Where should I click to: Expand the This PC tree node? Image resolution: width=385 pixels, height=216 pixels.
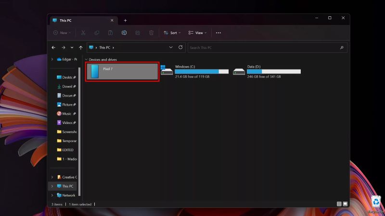52,186
